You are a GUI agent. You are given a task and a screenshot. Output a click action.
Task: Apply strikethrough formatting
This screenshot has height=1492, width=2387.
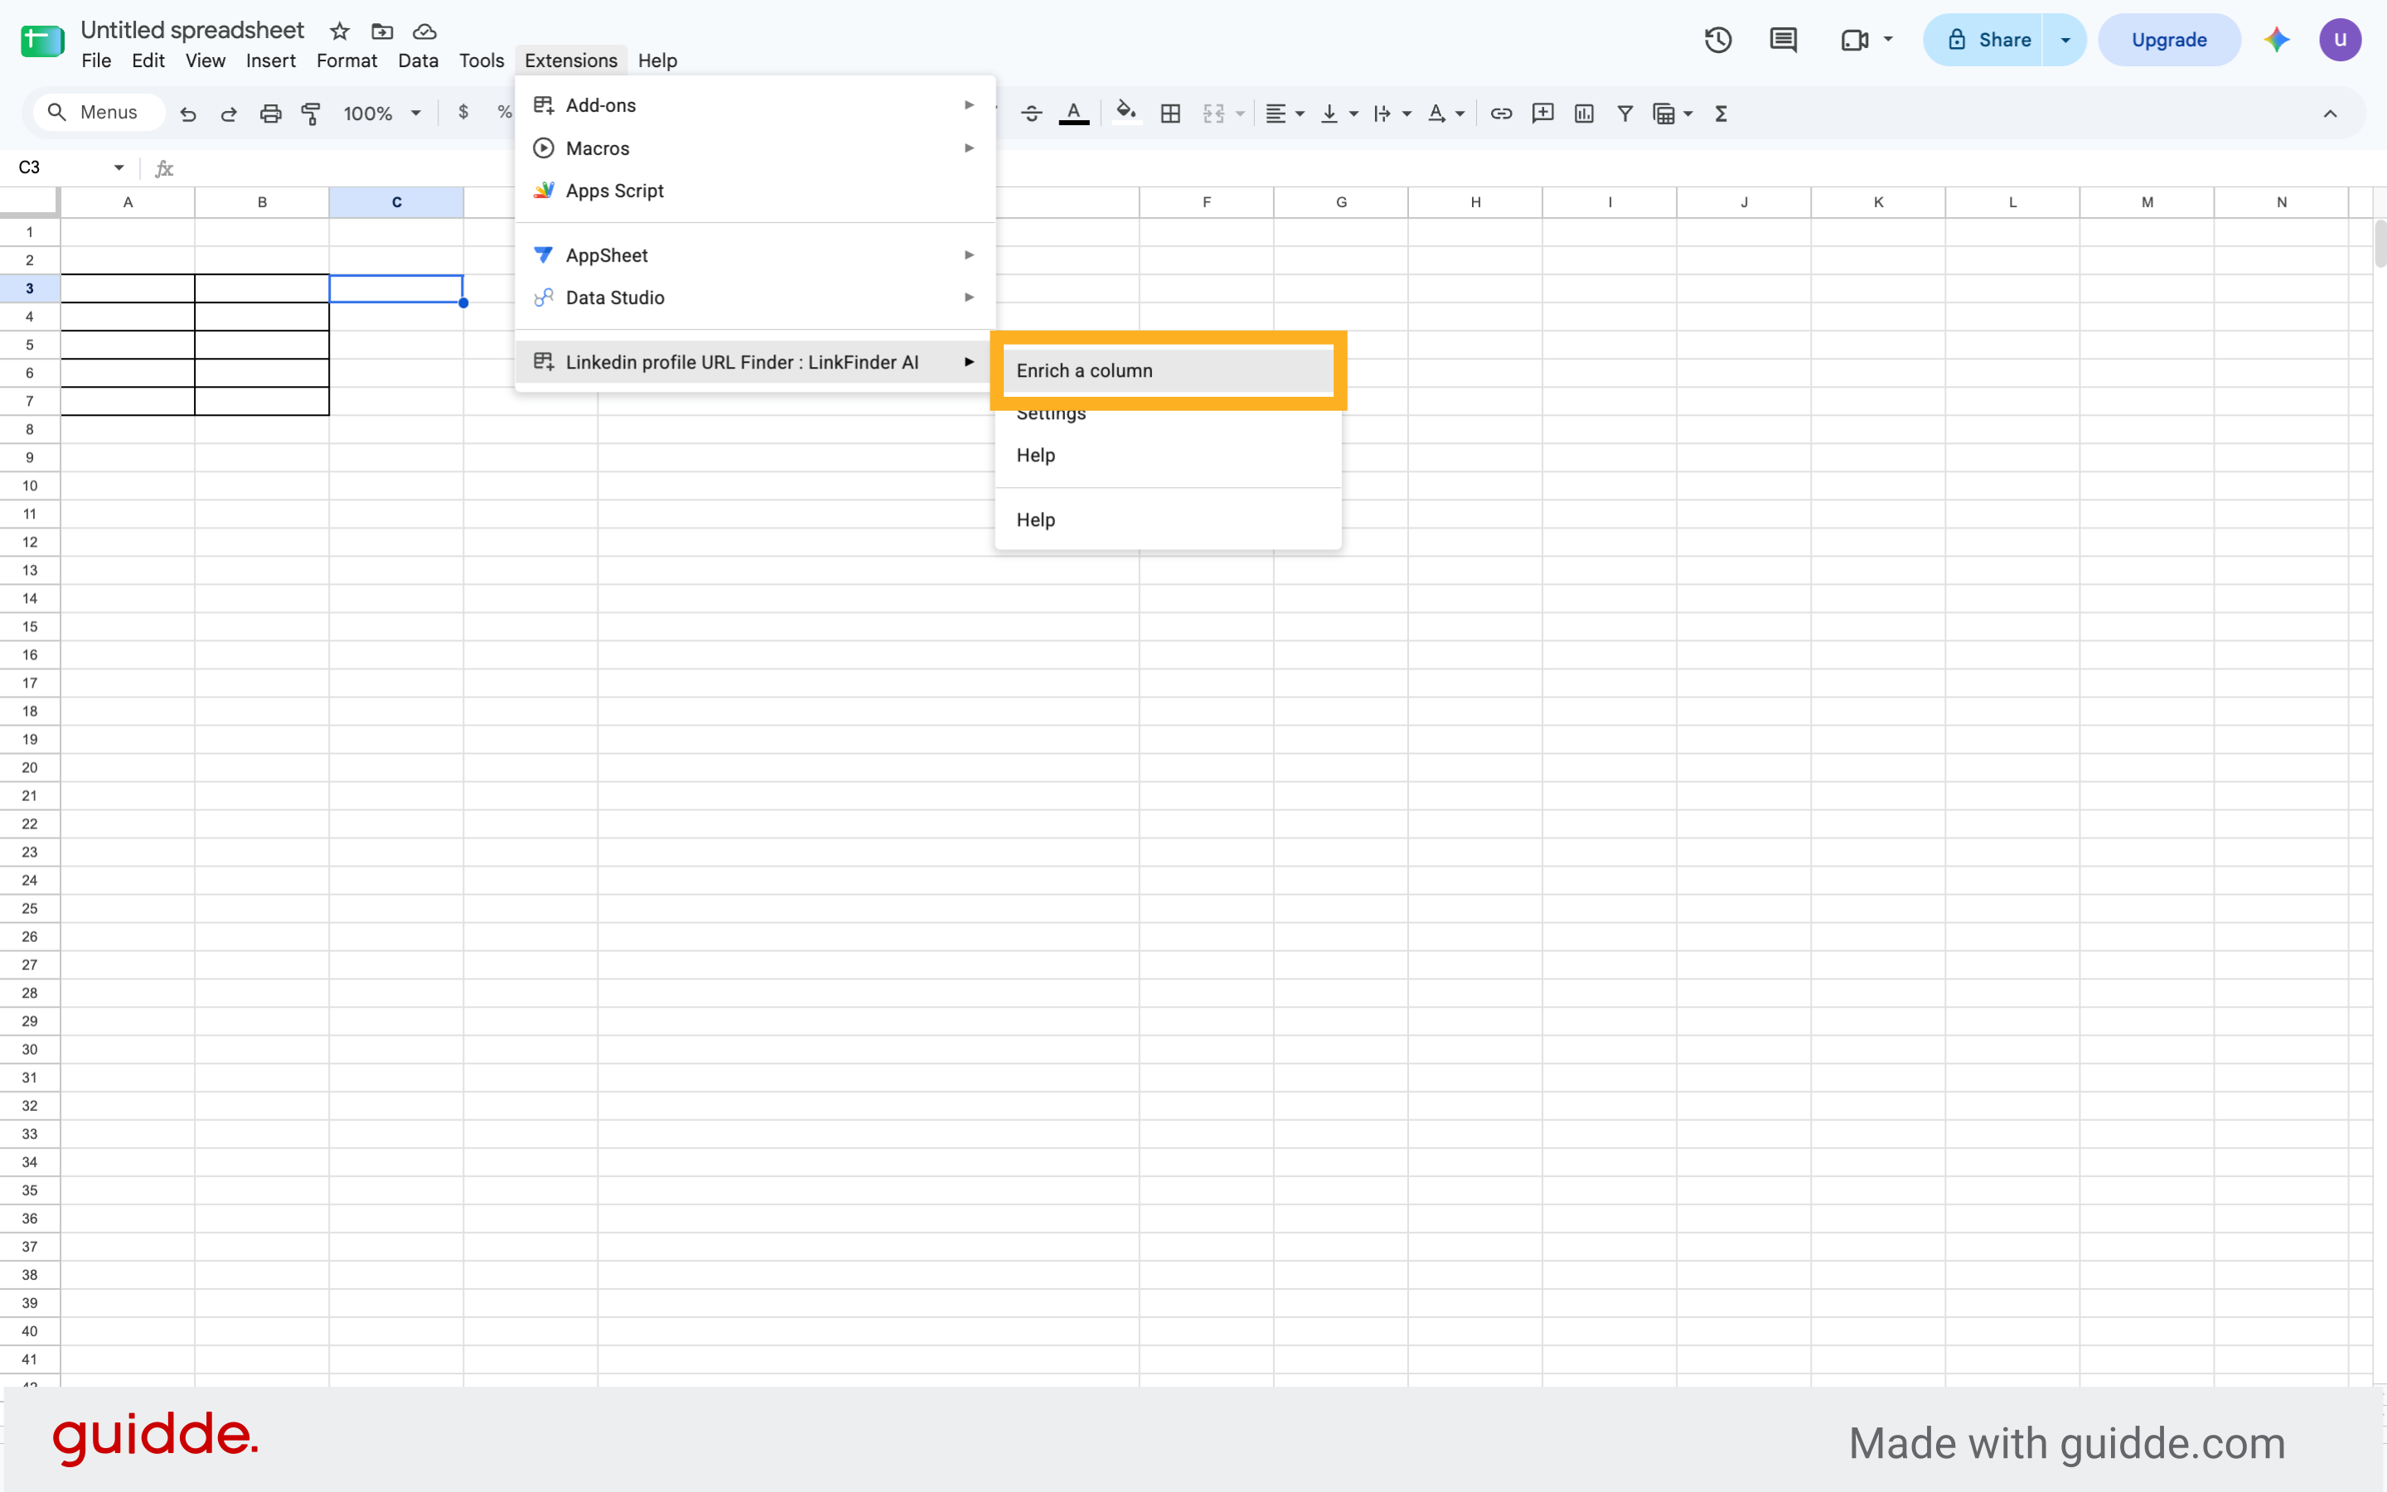[1032, 113]
